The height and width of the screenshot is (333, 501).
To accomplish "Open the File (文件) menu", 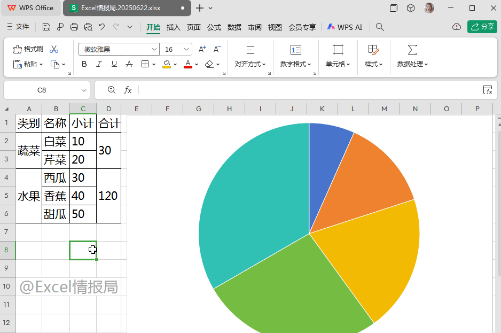I will 18,27.
